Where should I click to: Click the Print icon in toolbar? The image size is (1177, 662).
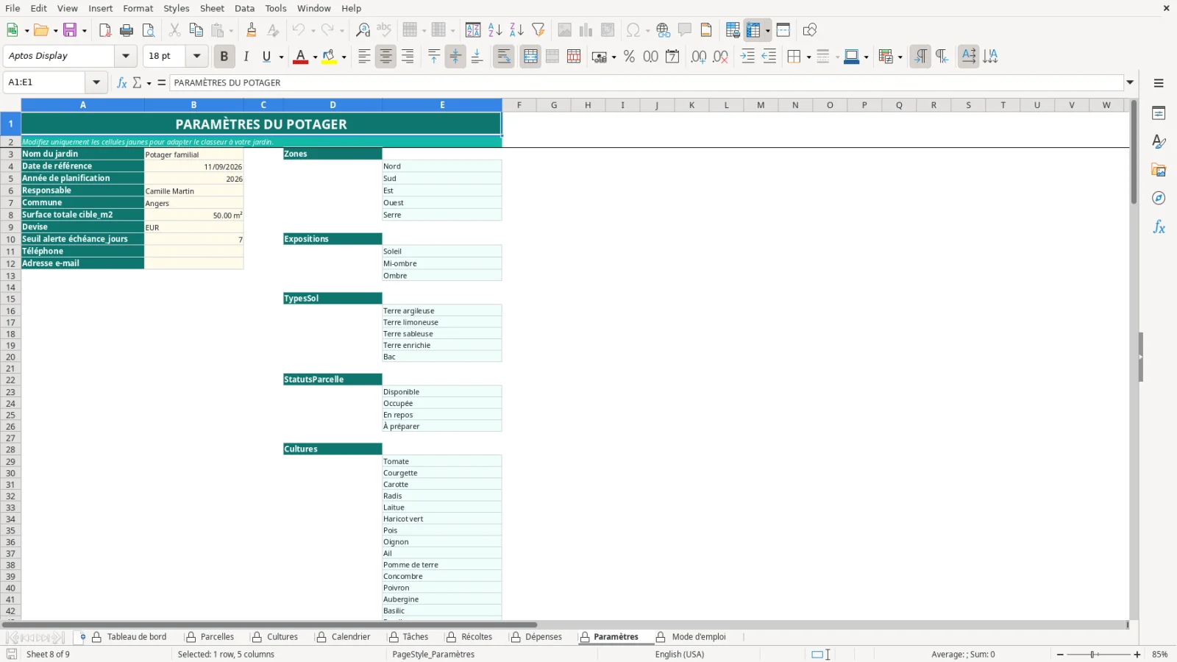127,30
